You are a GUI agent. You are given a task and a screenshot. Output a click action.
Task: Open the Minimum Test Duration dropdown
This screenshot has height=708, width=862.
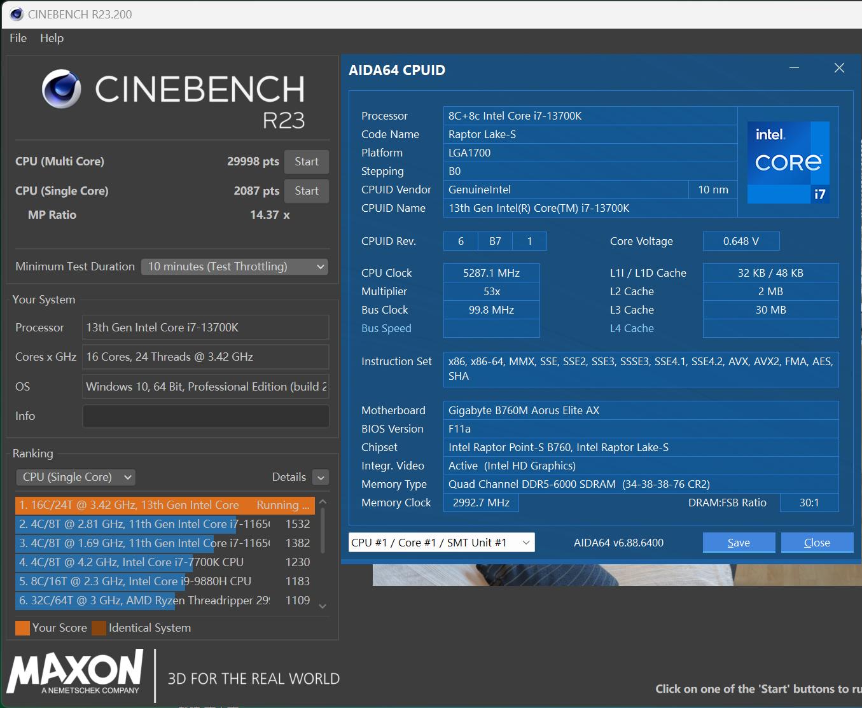point(234,267)
